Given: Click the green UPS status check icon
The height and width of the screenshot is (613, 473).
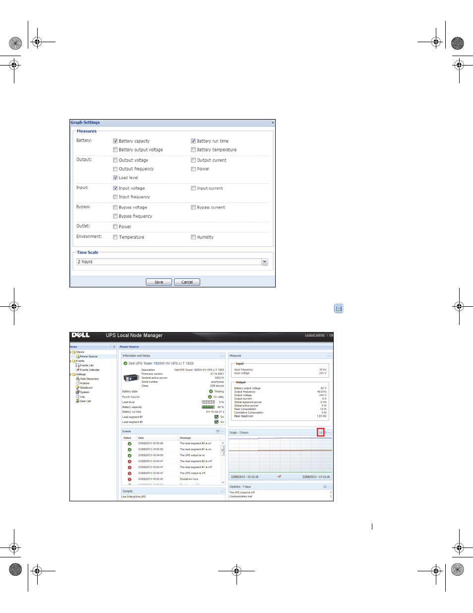Looking at the screenshot, I should [125, 363].
